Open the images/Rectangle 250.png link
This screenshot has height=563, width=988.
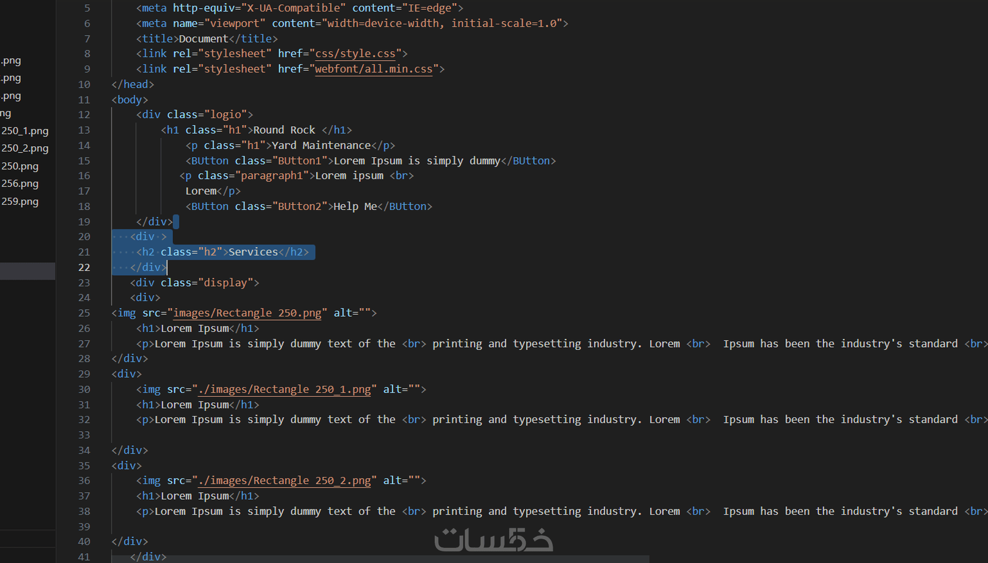[248, 313]
